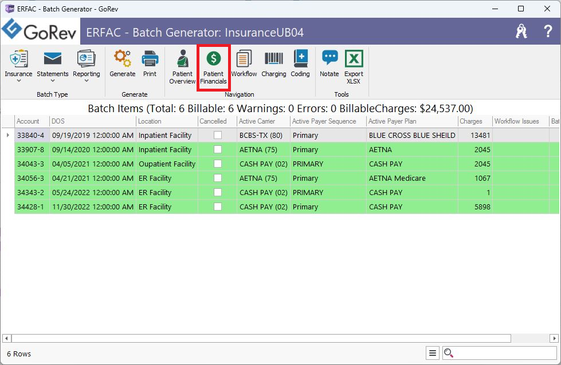Click the horizontal scrollbar thumb
This screenshot has width=561, height=365.
click(x=261, y=338)
